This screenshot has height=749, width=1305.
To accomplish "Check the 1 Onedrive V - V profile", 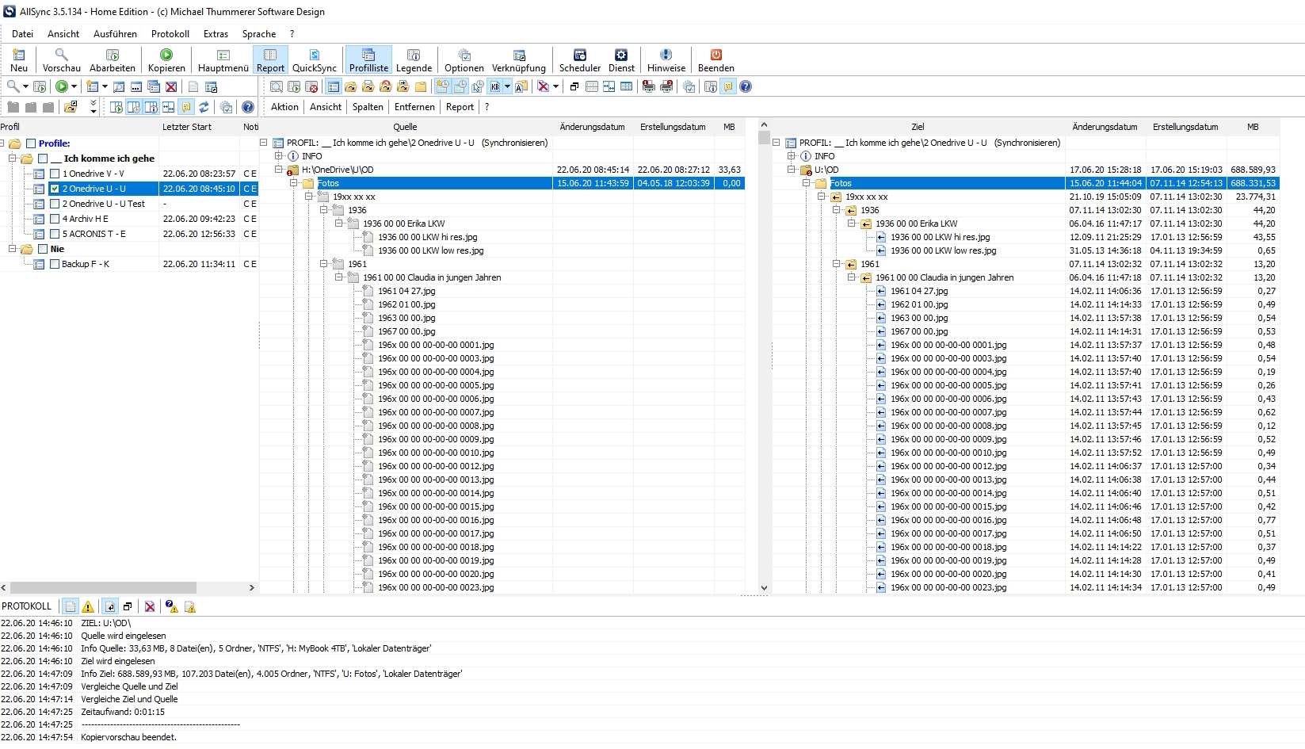I will 55,174.
